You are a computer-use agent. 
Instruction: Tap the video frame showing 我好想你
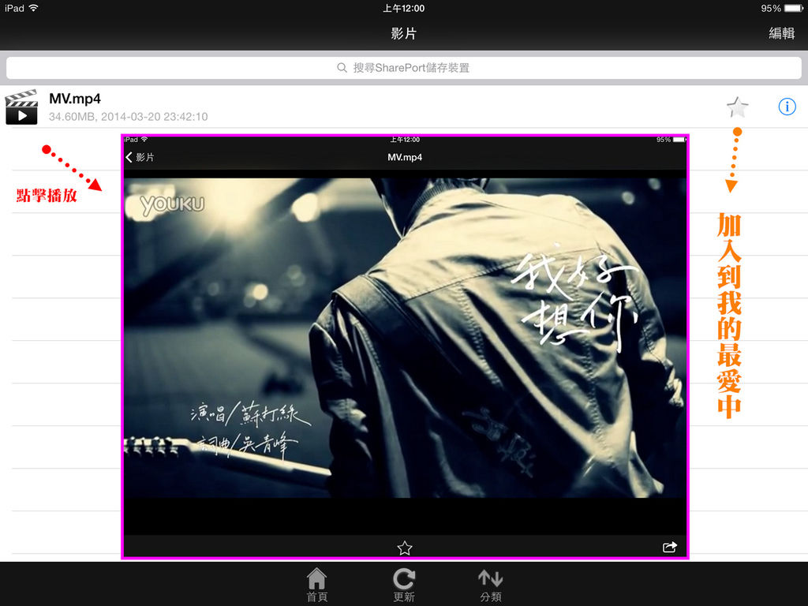tap(405, 338)
